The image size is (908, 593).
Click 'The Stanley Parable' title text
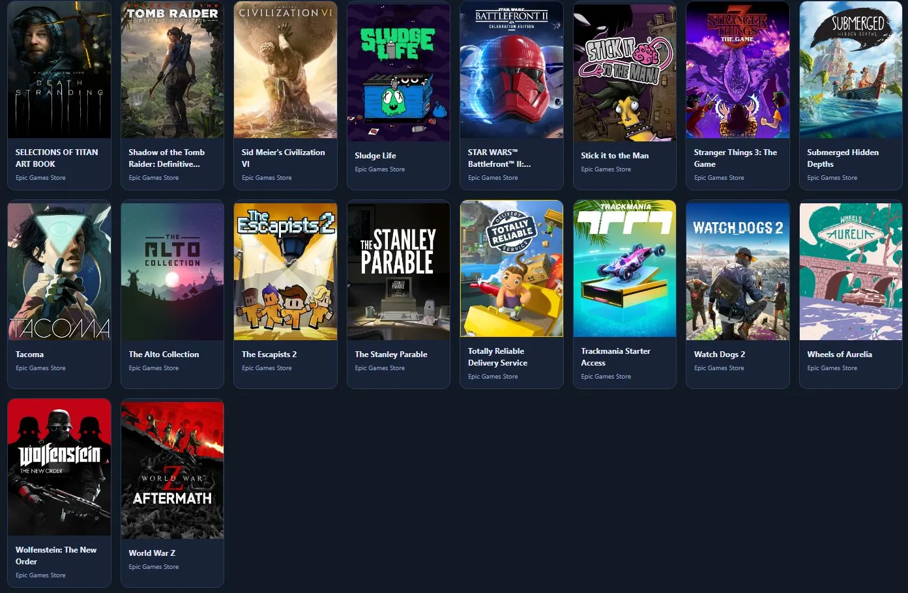pos(391,354)
